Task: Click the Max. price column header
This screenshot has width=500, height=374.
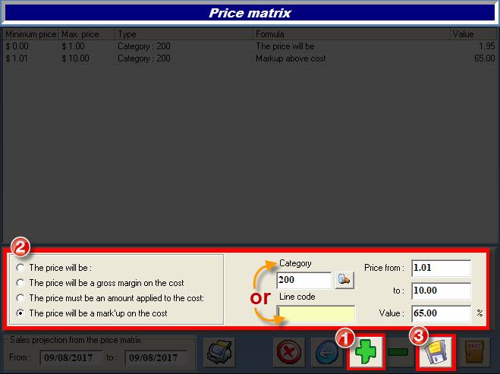Action: (x=86, y=34)
